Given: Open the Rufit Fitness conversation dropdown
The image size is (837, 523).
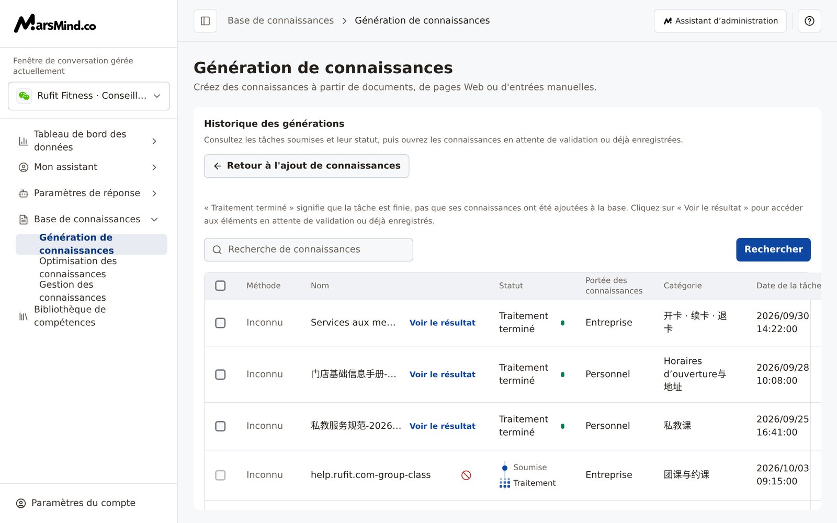Looking at the screenshot, I should 89,96.
